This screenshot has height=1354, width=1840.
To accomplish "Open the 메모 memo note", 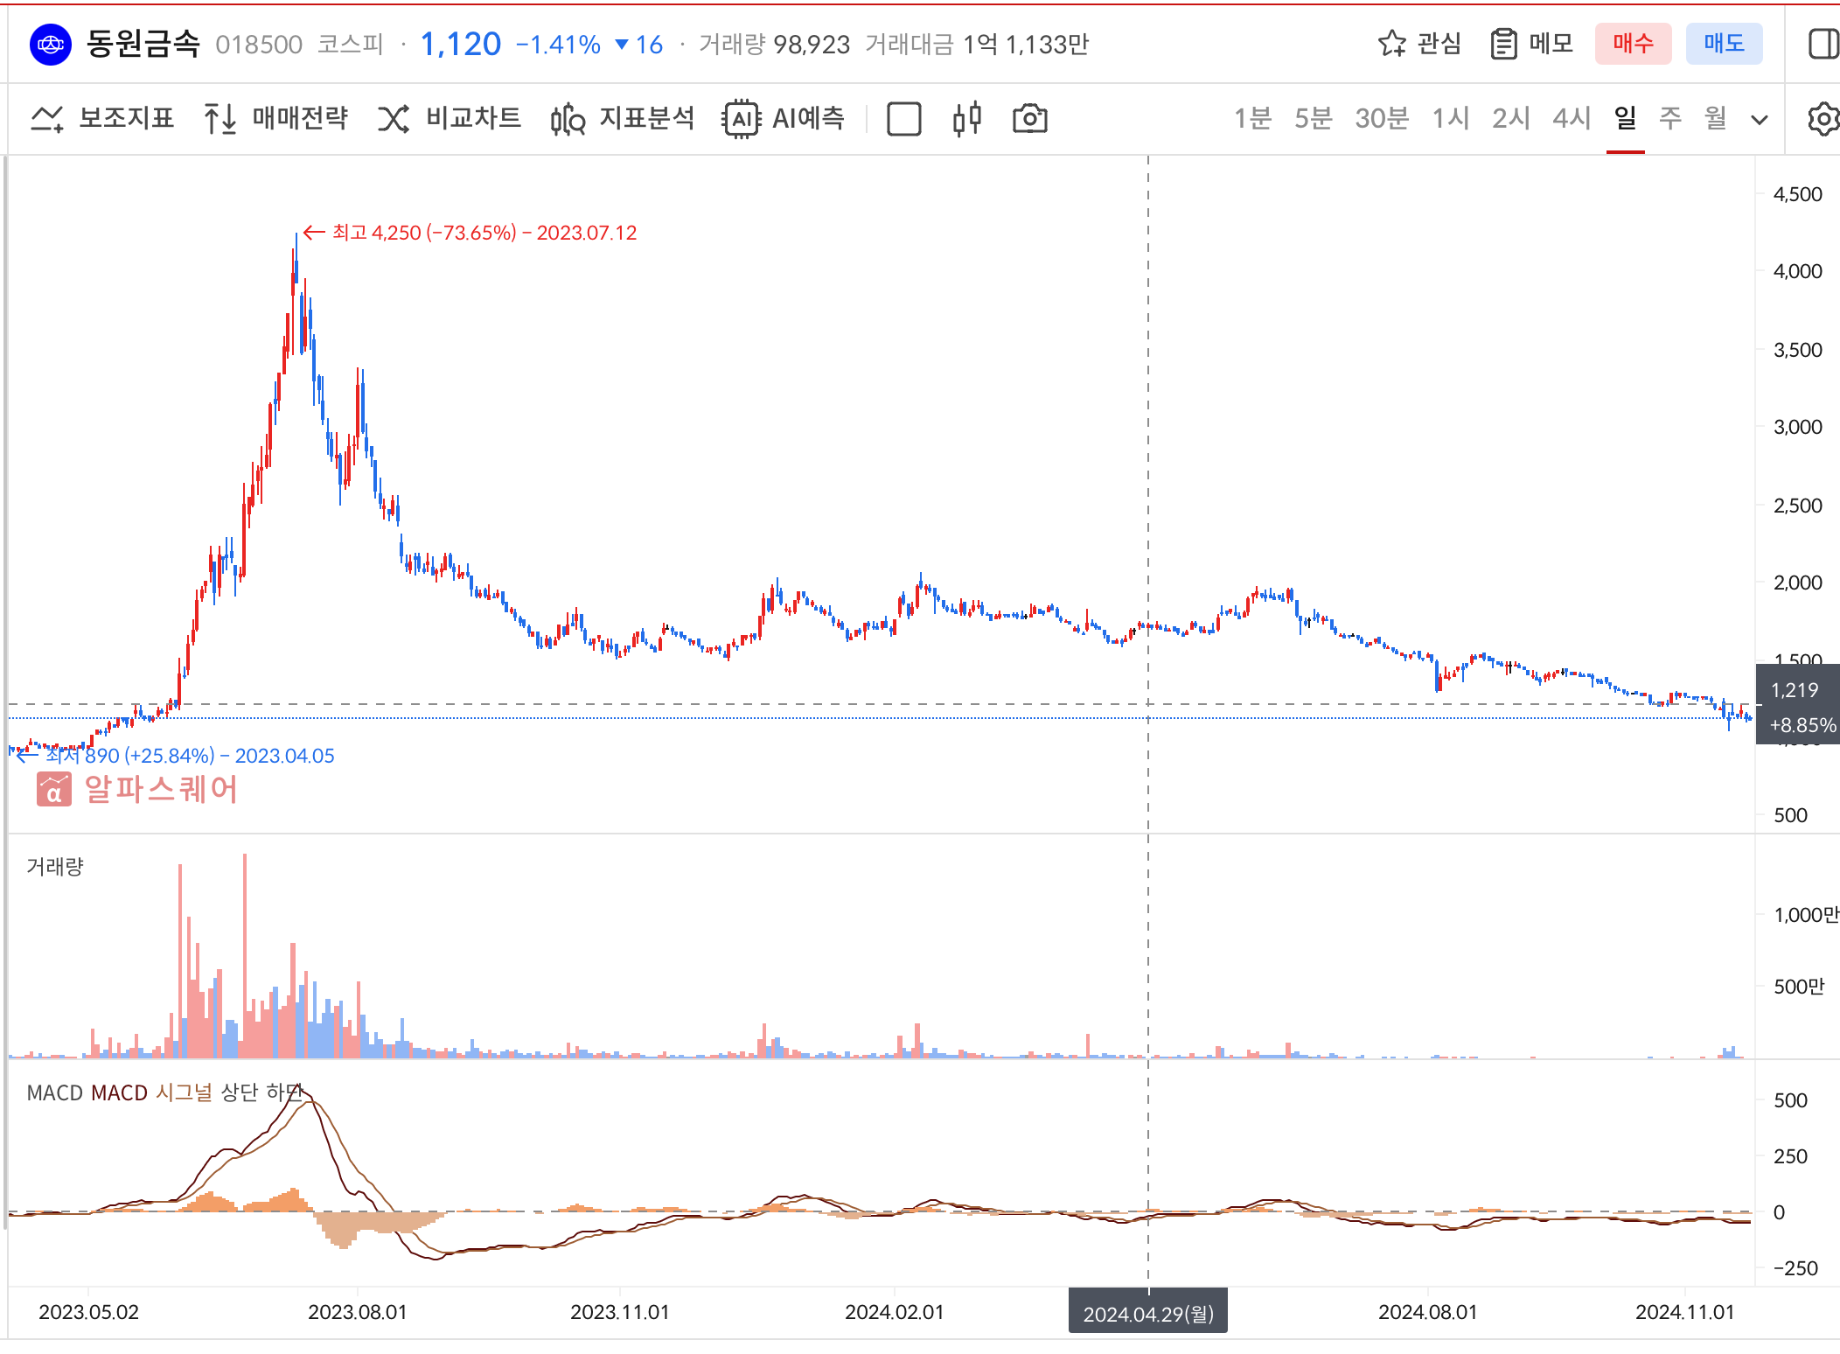I will [1532, 43].
